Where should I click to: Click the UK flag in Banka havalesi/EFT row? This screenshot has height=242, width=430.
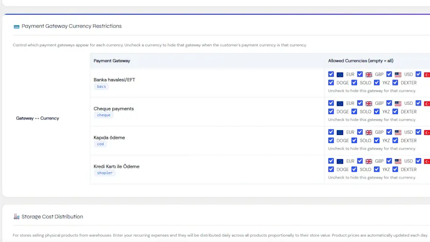click(369, 75)
